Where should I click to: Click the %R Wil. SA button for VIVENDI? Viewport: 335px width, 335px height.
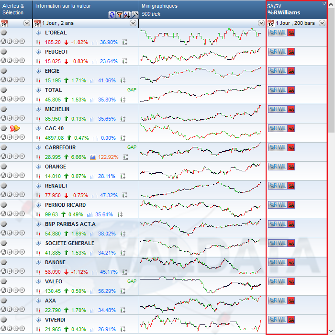tap(281, 320)
